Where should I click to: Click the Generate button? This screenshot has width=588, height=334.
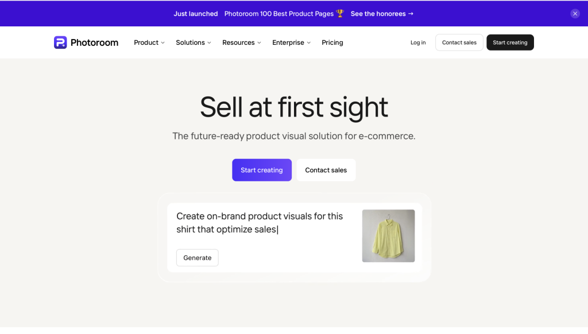pos(198,258)
